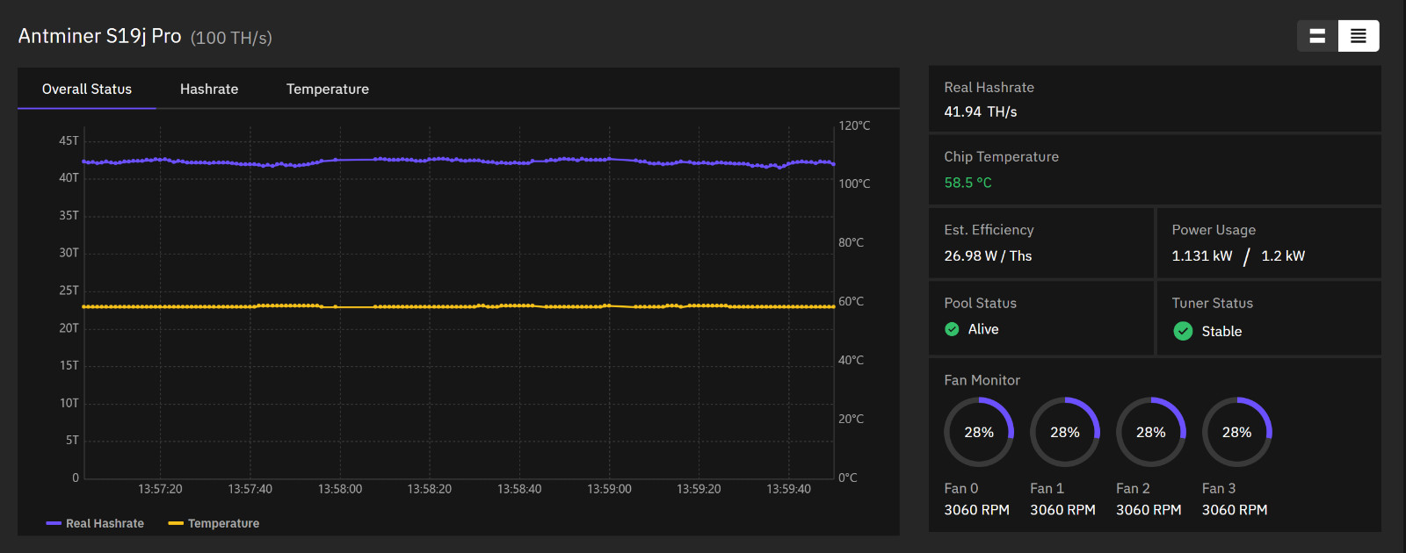The width and height of the screenshot is (1406, 553).
Task: Select the detailed list layout icon
Action: click(x=1359, y=36)
